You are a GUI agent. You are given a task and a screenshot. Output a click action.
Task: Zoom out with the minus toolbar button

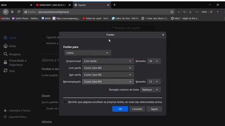click(197, 12)
